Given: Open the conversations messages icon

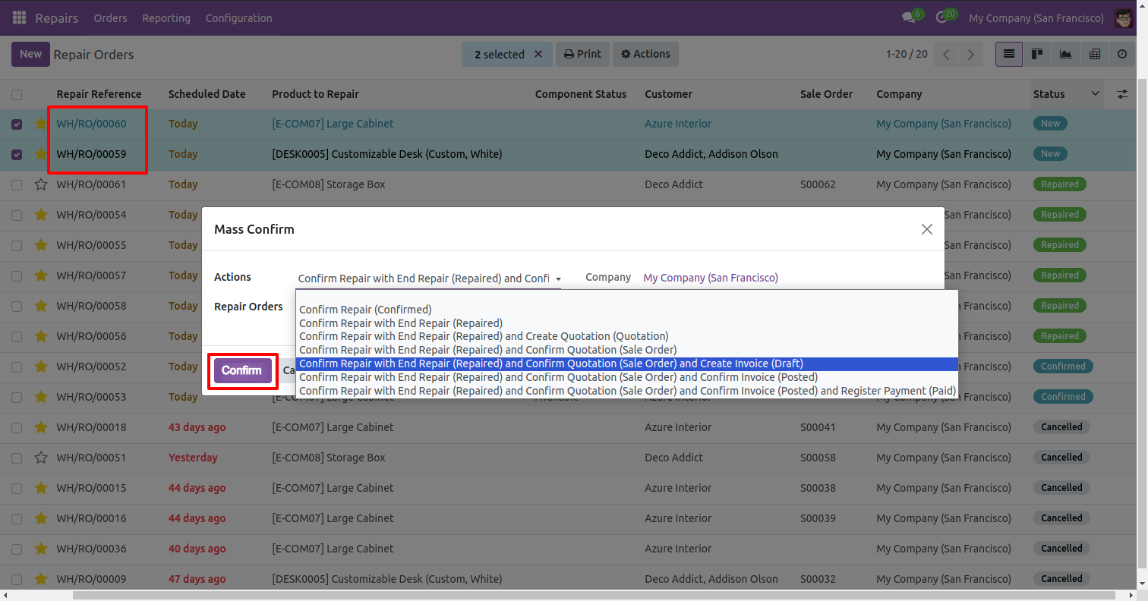Looking at the screenshot, I should point(908,17).
